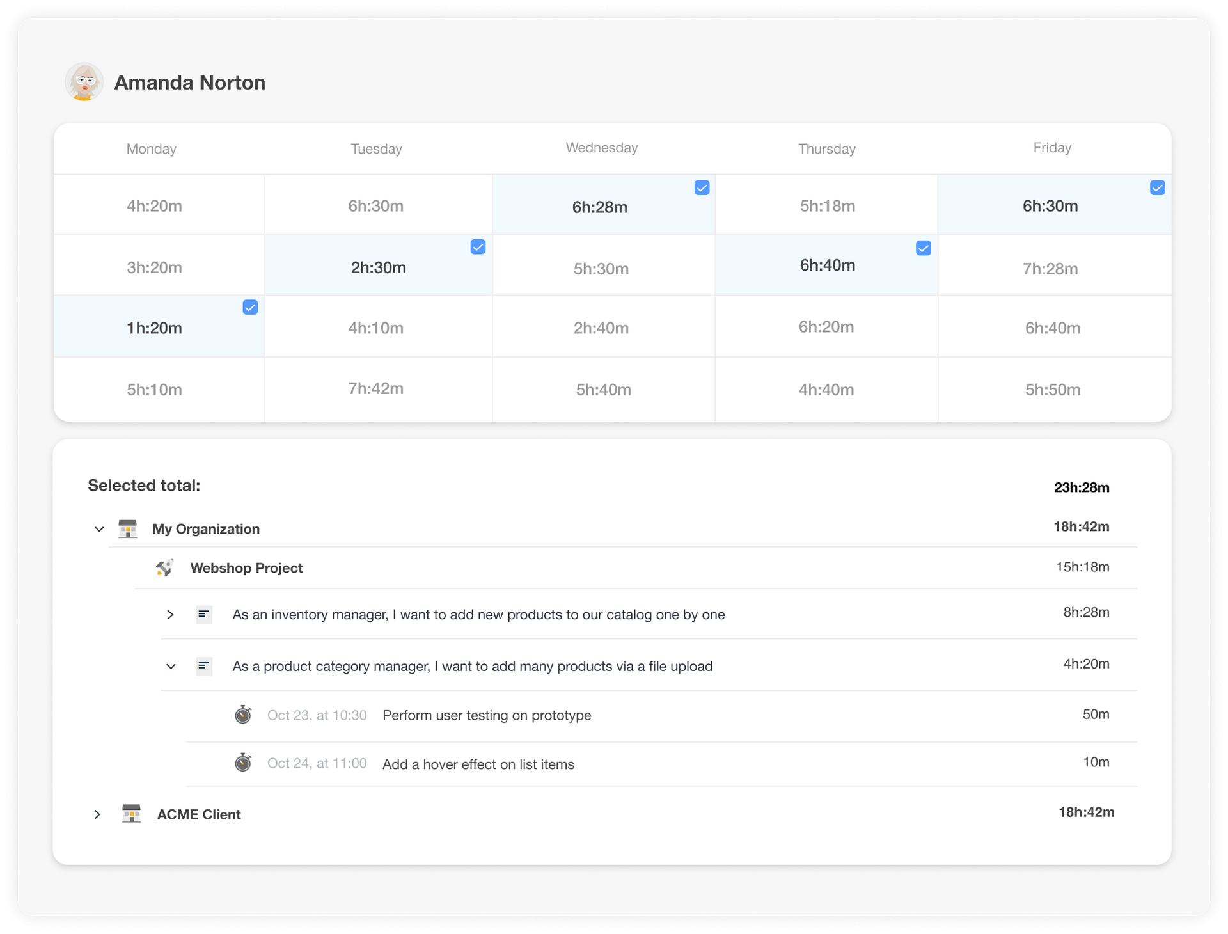The height and width of the screenshot is (934, 1228).
Task: Collapse the product category manager story
Action: click(171, 667)
